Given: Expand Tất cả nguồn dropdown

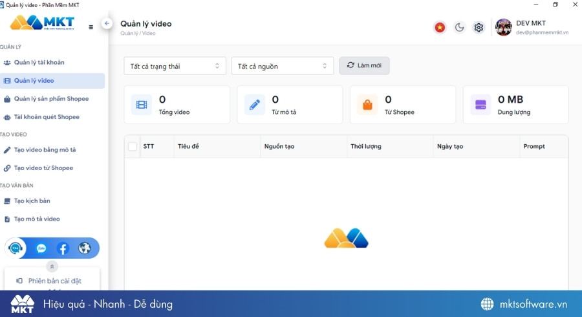Looking at the screenshot, I should point(283,66).
